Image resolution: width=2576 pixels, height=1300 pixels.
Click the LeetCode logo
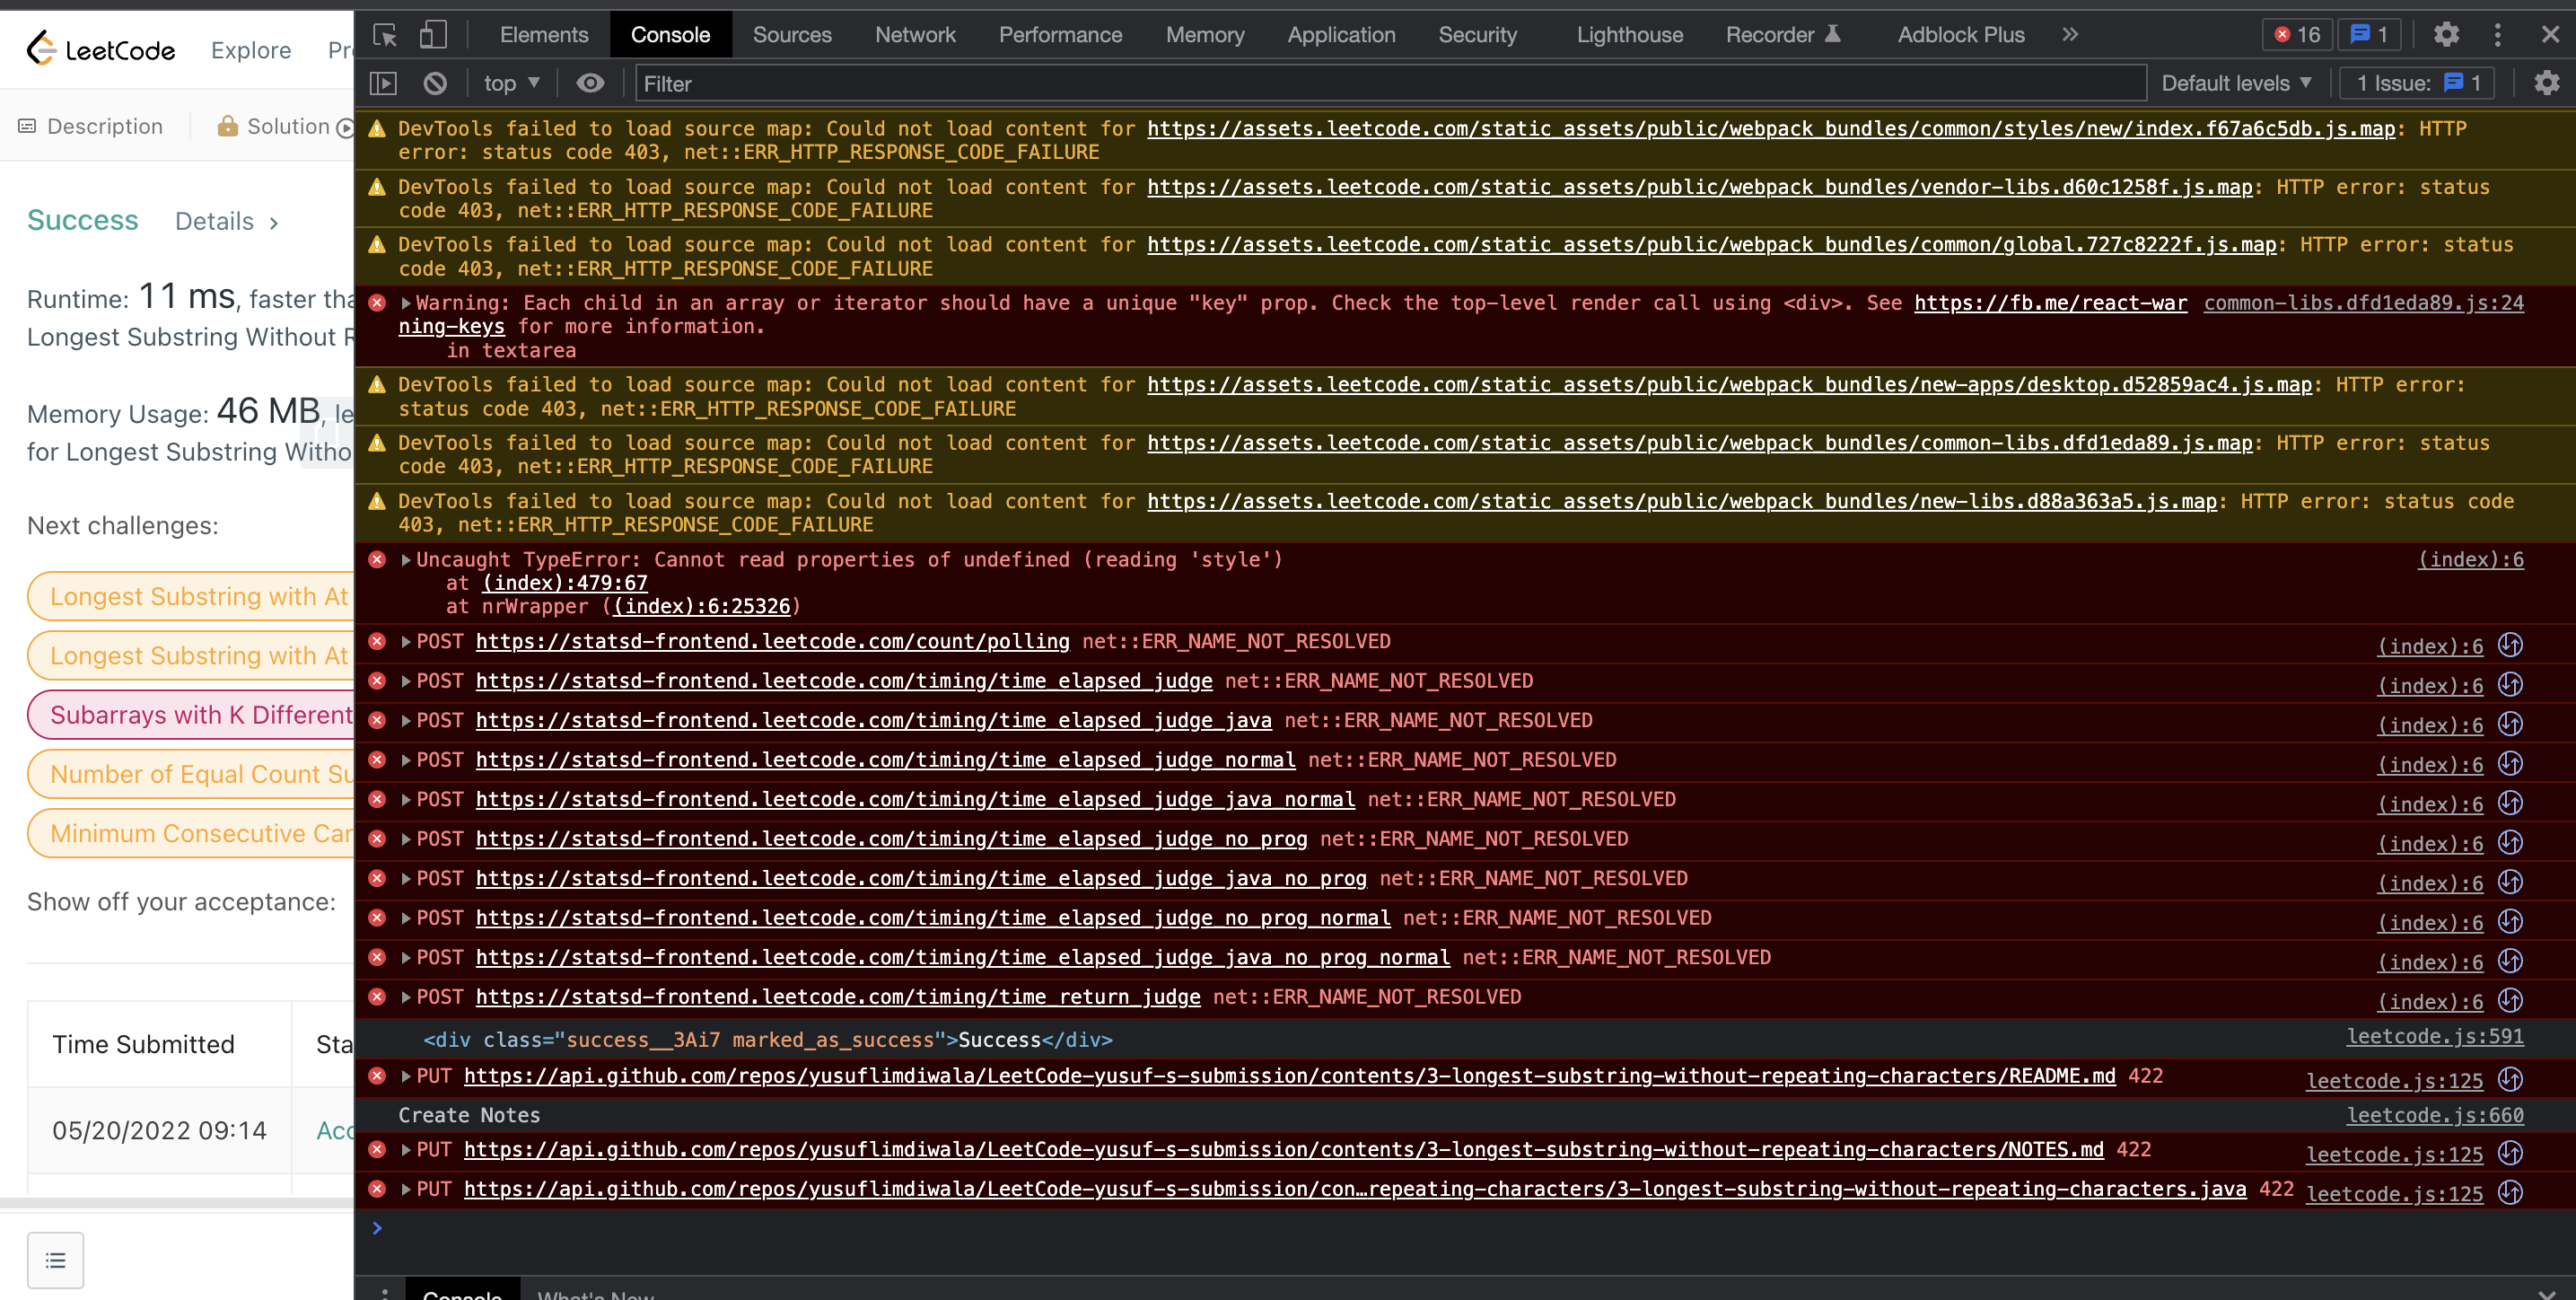click(x=101, y=49)
